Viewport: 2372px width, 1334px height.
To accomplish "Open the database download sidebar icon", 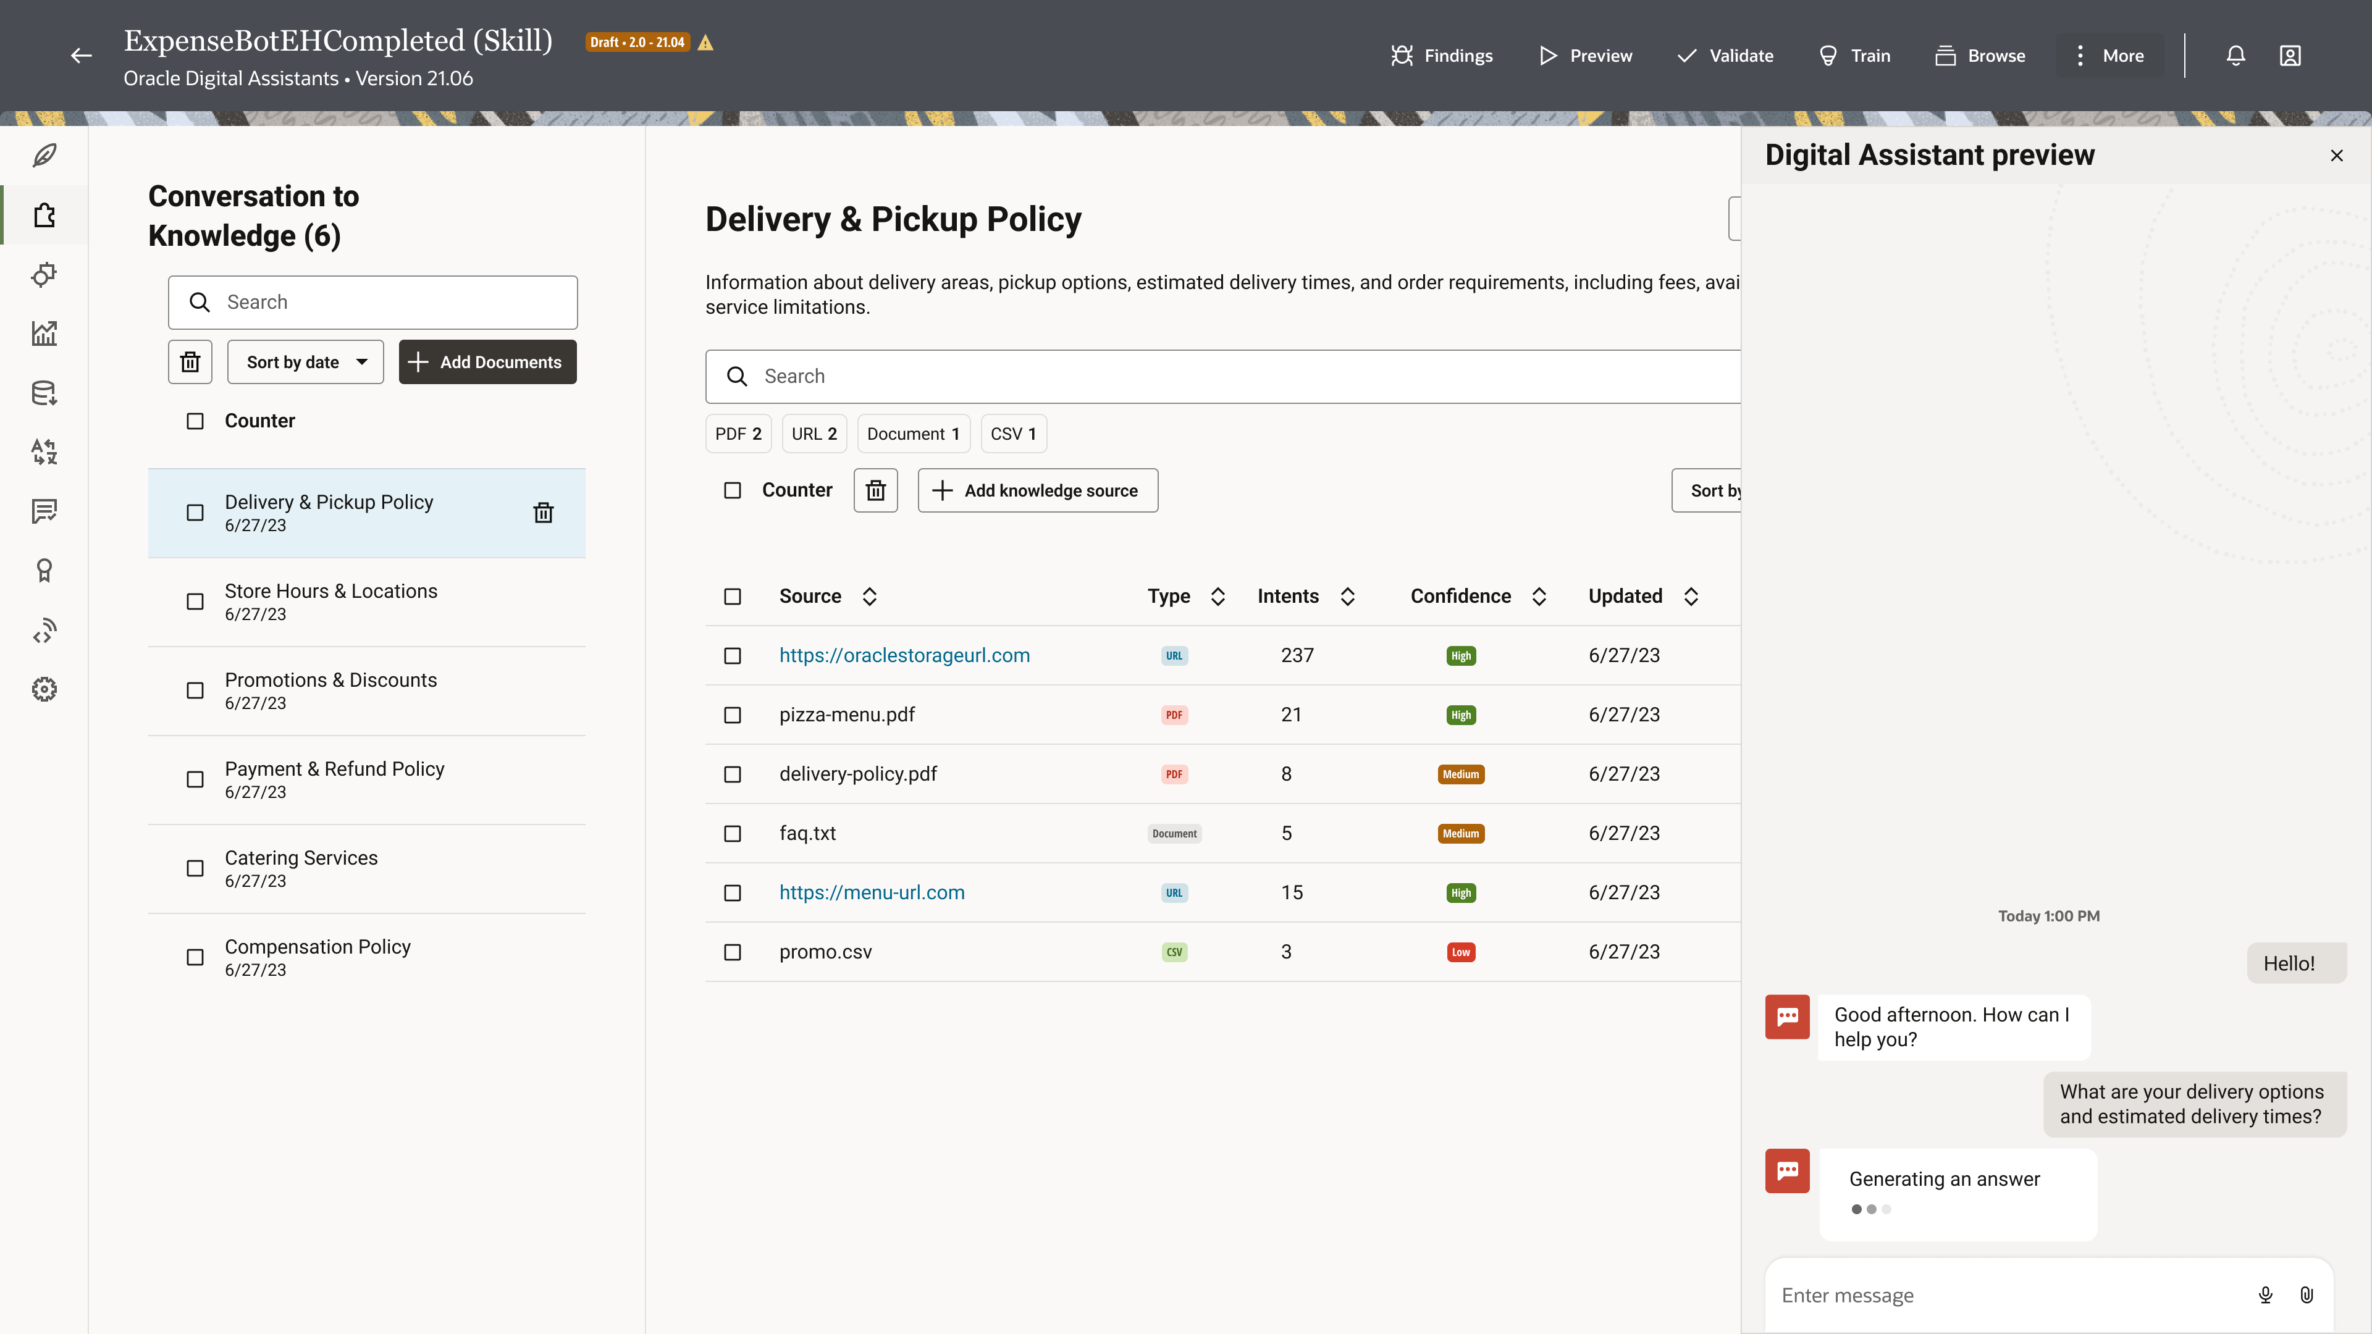I will point(44,393).
